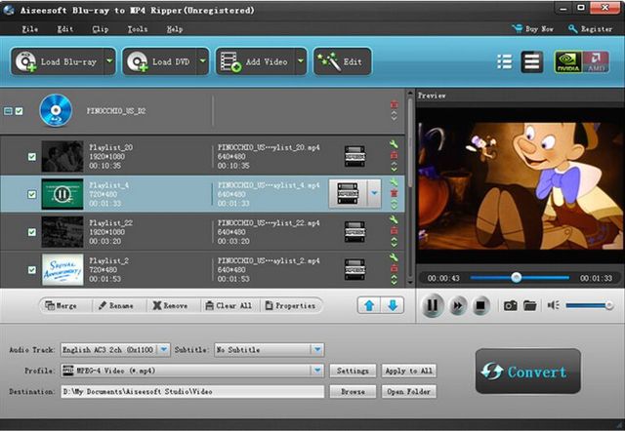
Task: Click the Merge button
Action: 62,305
